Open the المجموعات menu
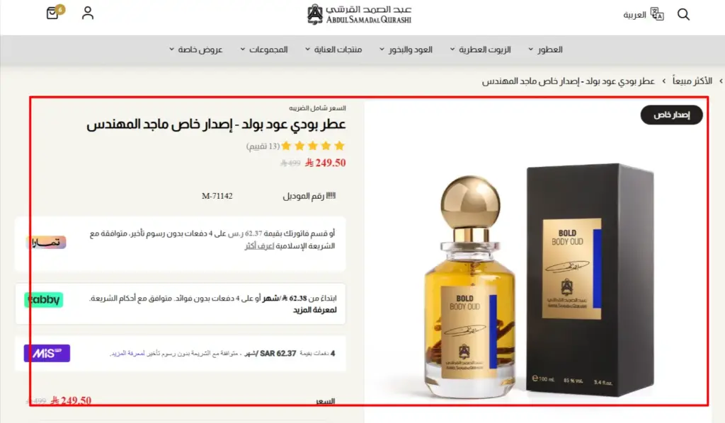This screenshot has height=423, width=725. pyautogui.click(x=263, y=50)
